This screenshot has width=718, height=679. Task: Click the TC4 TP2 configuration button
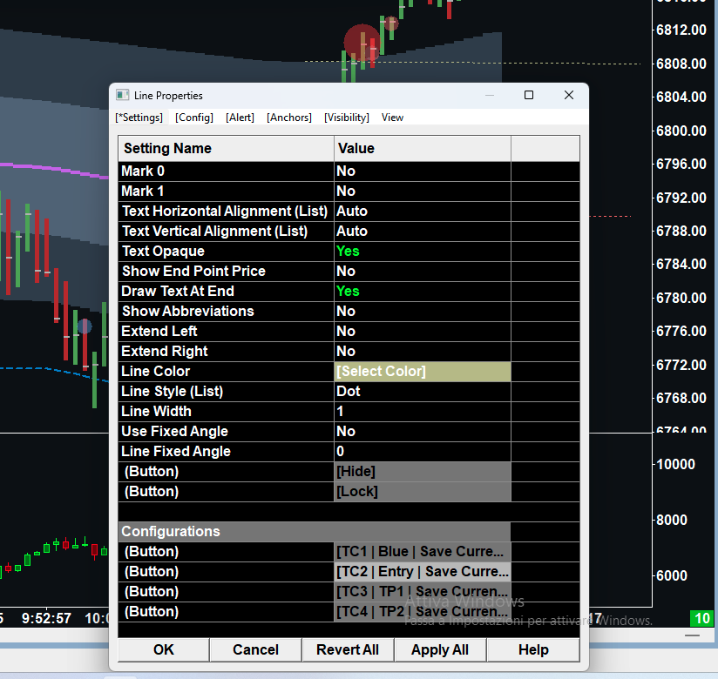click(423, 612)
